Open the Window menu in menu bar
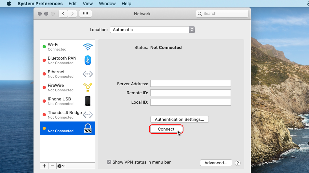This screenshot has height=173, width=309. coord(107,4)
